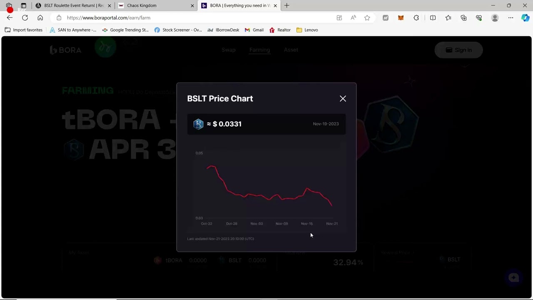Toggle split screen view

(x=433, y=17)
